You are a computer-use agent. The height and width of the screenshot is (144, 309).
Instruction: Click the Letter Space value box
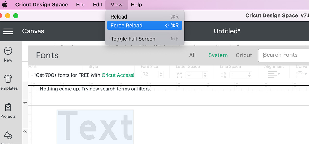[x=194, y=74]
